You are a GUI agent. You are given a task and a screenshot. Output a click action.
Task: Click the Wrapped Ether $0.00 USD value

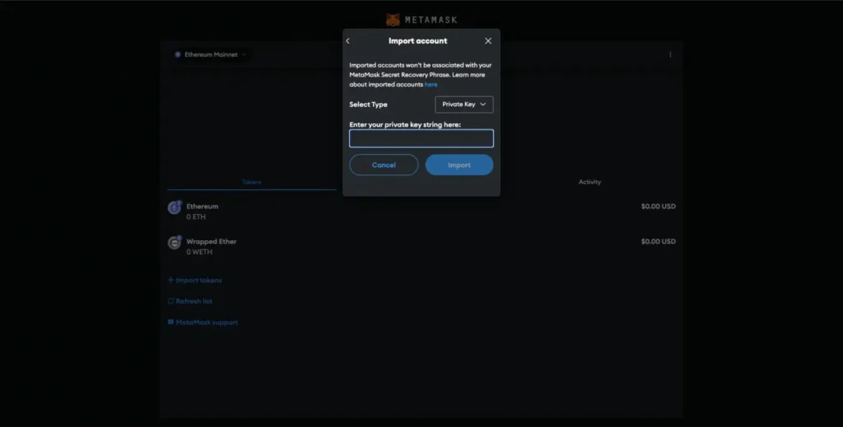(x=658, y=241)
